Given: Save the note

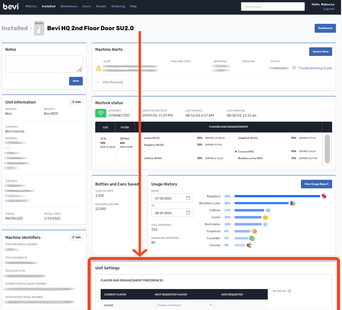Looking at the screenshot, I should (76, 81).
